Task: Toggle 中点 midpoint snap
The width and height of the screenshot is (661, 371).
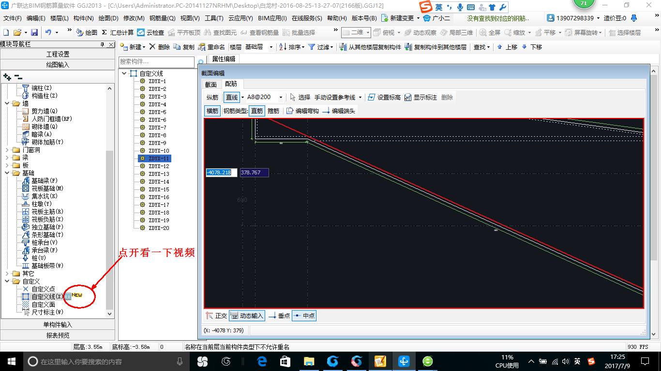Action: tap(304, 315)
